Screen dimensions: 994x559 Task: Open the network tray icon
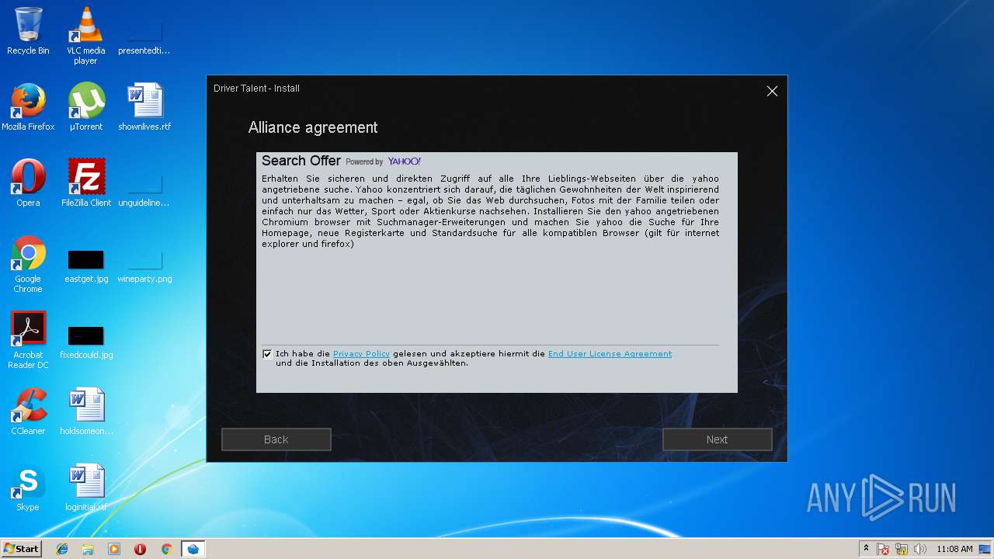[x=902, y=549]
